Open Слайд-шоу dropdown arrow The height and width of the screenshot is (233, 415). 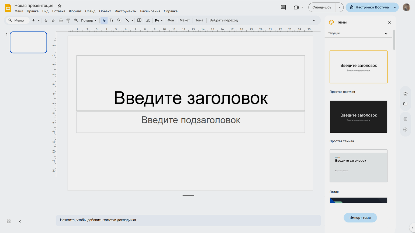click(339, 7)
